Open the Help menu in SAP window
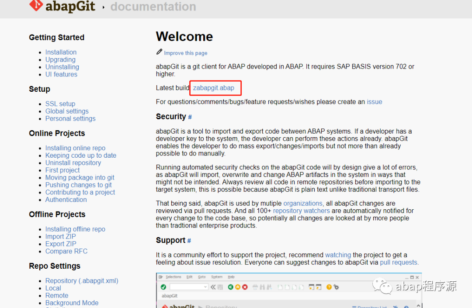 [x=231, y=277]
